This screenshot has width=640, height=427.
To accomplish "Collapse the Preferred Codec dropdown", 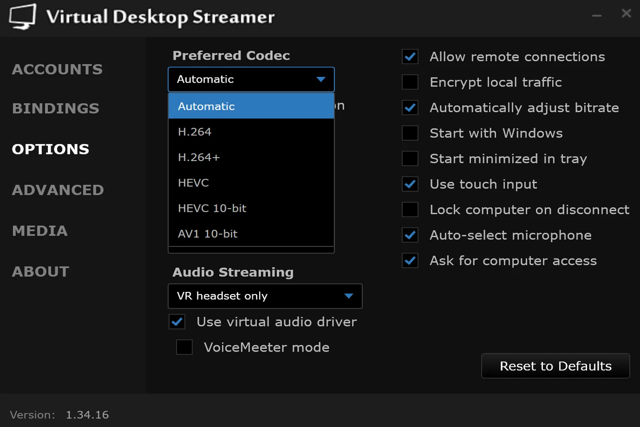I will point(251,79).
